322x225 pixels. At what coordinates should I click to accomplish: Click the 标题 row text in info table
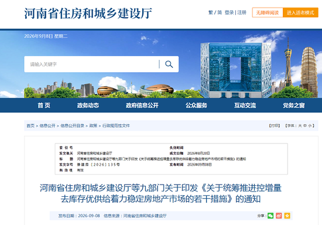[x=162, y=159]
